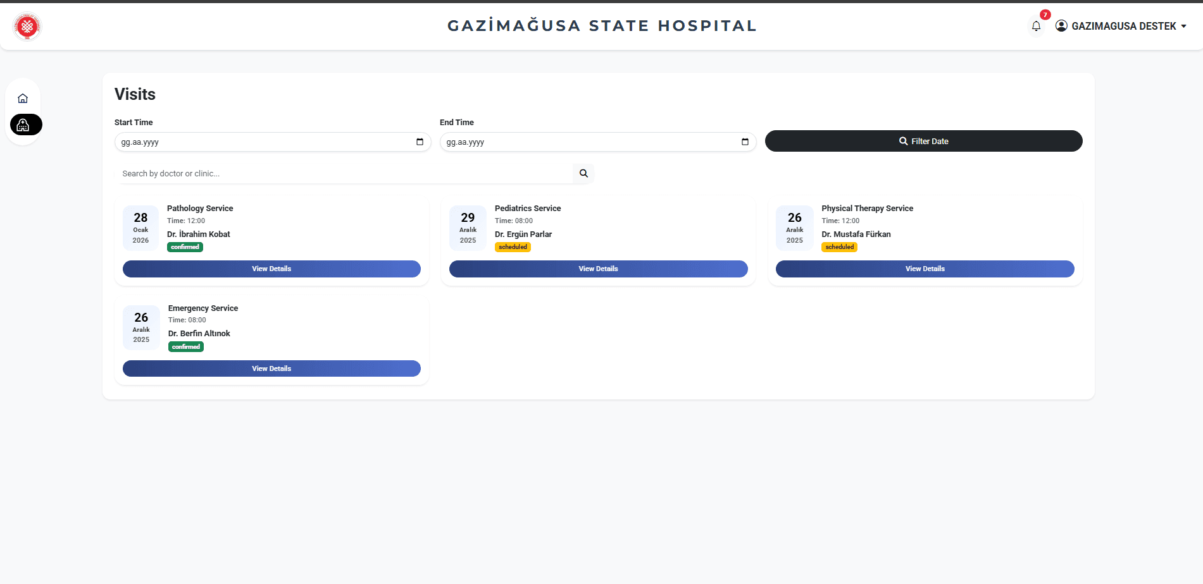Click the search magnifier button
This screenshot has width=1203, height=584.
(x=583, y=173)
